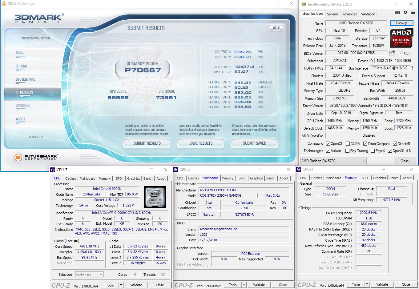Toggle the OpenGL 4.6 checkbox
Screen dimensions: 419x289
tap(390, 151)
